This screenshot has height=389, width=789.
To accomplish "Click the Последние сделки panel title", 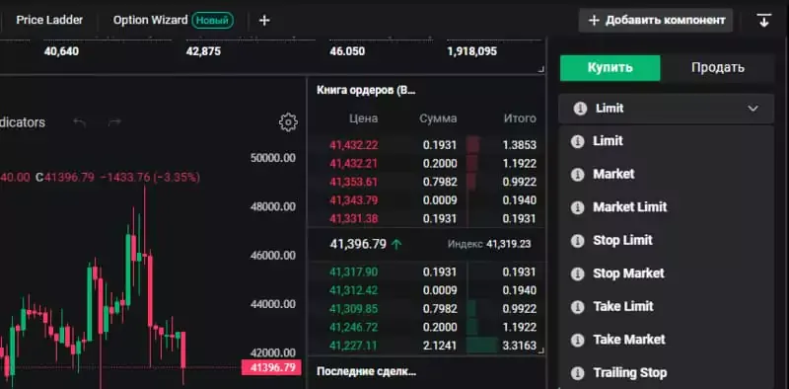I will click(x=366, y=372).
